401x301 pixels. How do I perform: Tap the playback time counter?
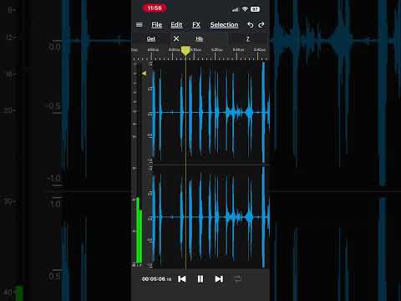(156, 279)
